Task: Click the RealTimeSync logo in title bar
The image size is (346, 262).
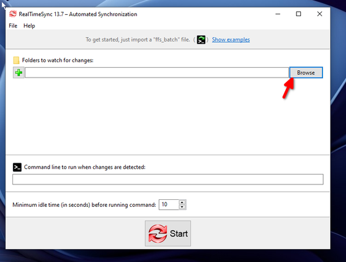Action: coord(13,14)
